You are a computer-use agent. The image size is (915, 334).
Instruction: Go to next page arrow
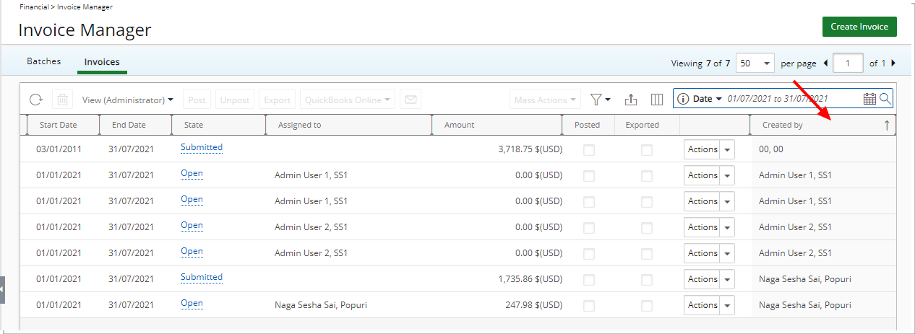pos(893,63)
